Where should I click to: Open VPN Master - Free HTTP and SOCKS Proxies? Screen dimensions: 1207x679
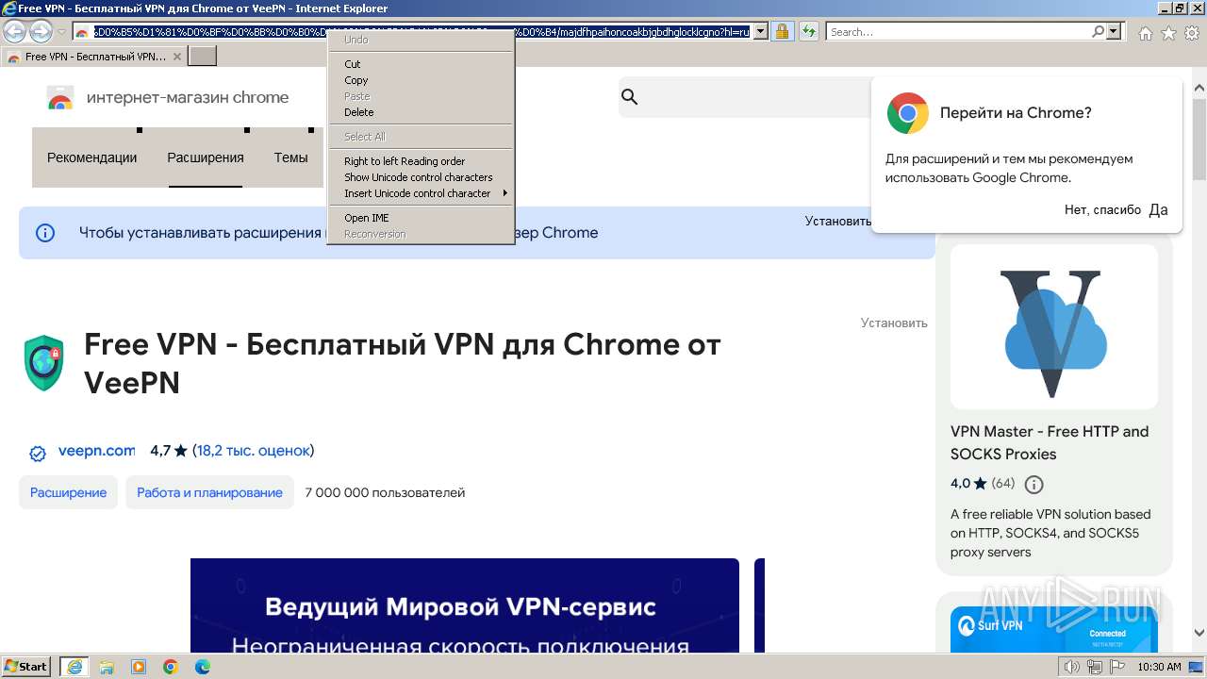pos(1050,442)
